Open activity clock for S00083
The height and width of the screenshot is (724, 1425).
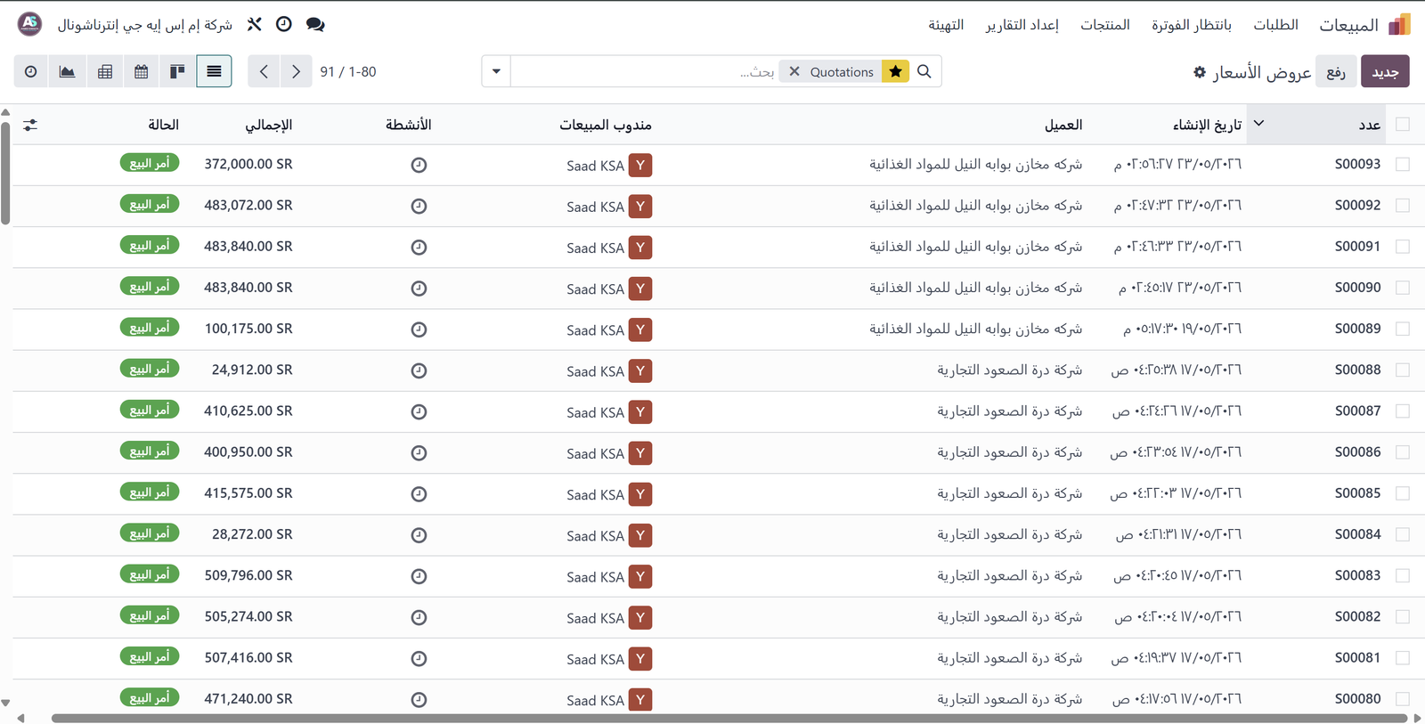tap(419, 576)
